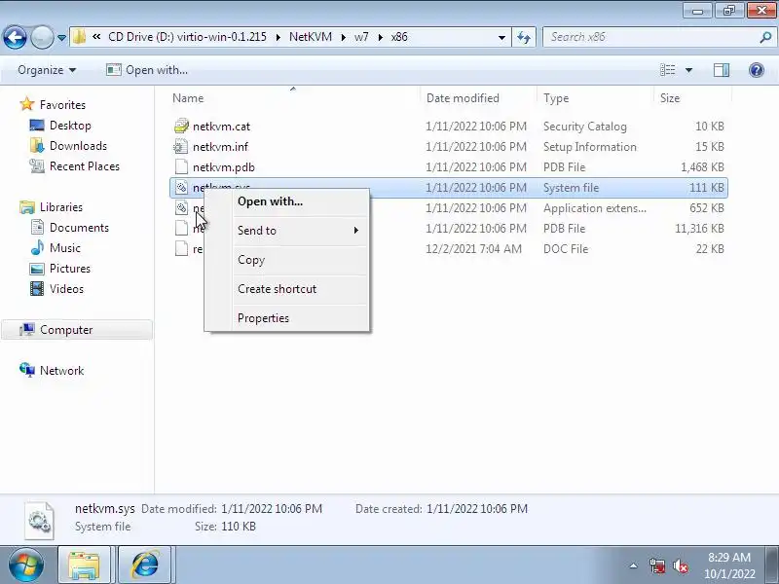
Task: Click the folder icon in address bar
Action: click(79, 37)
